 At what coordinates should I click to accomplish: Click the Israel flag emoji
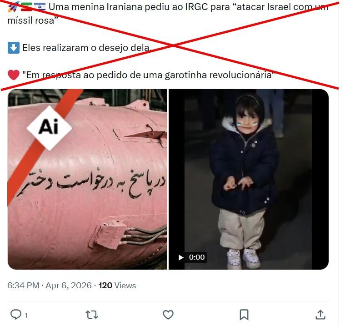(x=40, y=7)
